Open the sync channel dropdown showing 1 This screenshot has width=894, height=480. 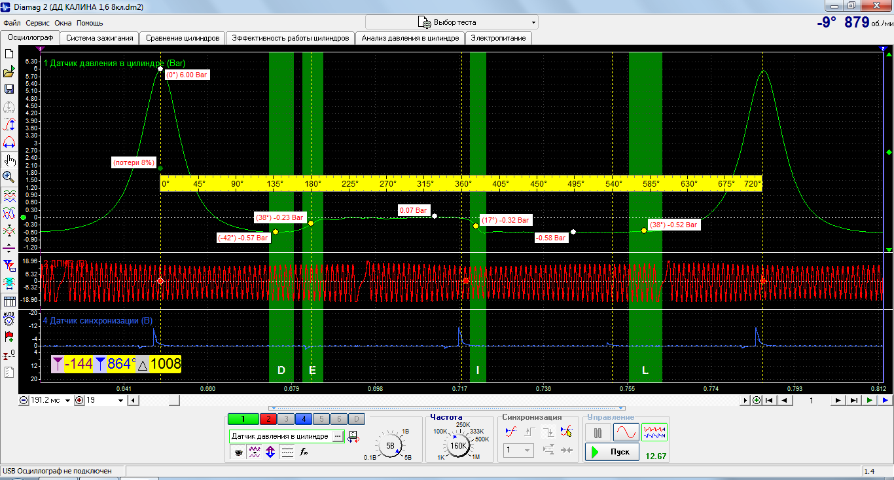point(519,450)
